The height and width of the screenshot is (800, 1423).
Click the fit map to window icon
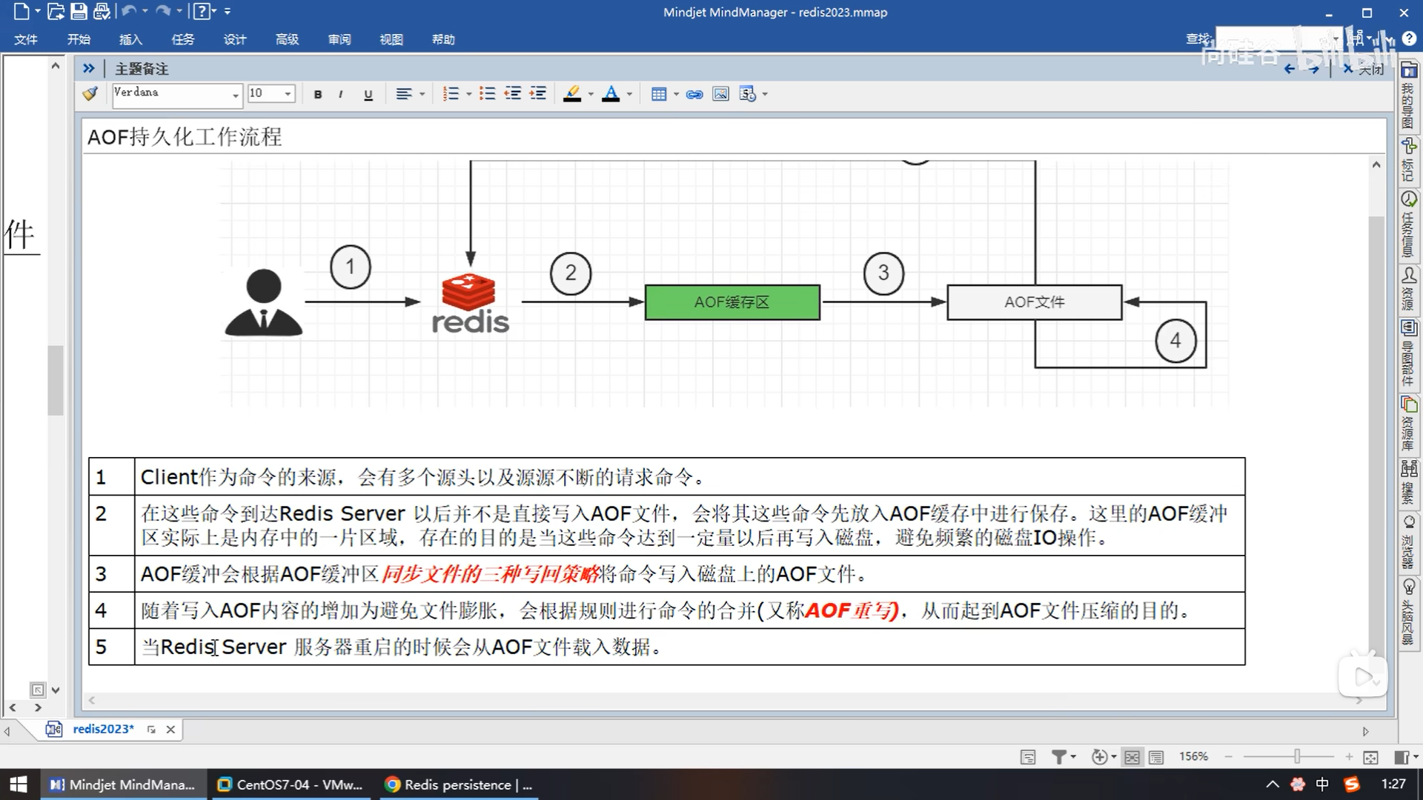(1370, 757)
